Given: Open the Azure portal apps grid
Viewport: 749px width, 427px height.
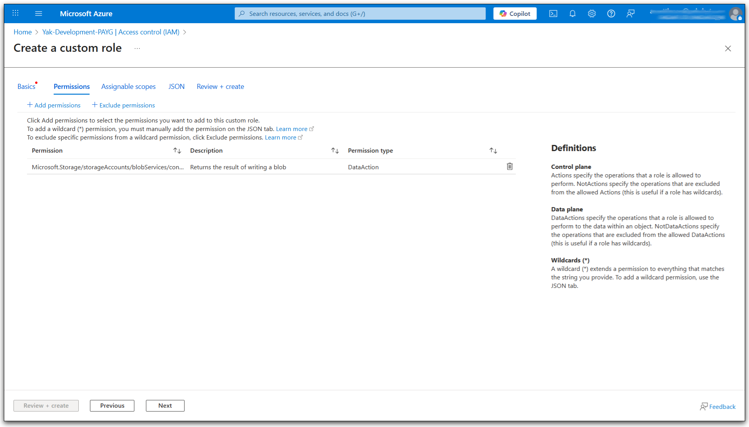Looking at the screenshot, I should point(15,13).
